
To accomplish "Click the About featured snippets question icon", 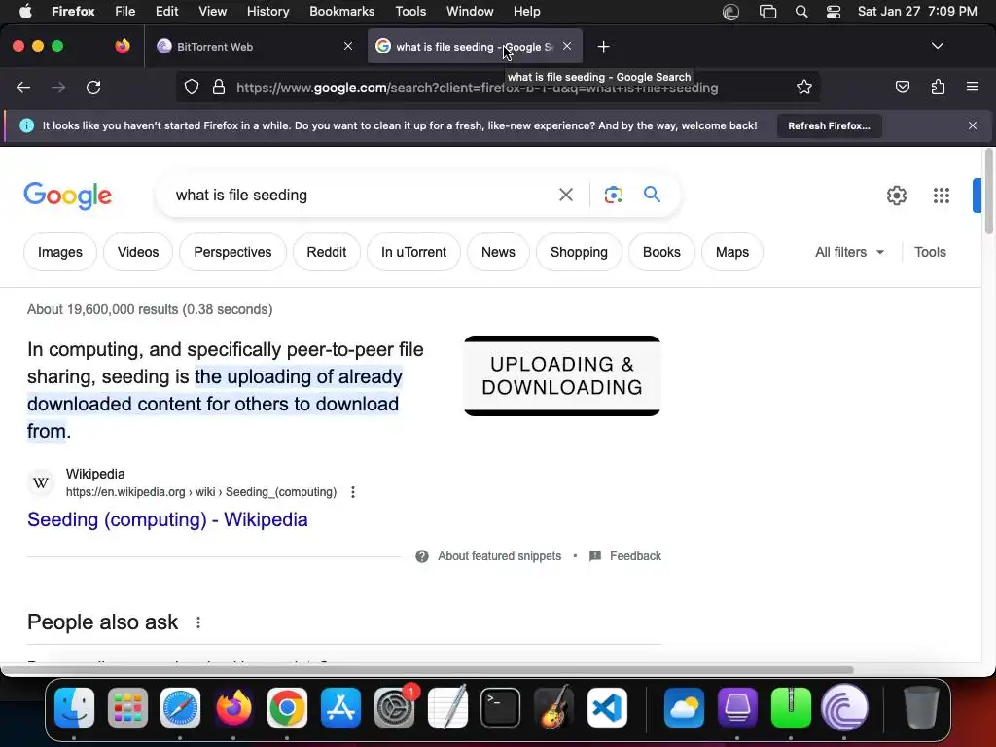I will (x=422, y=556).
